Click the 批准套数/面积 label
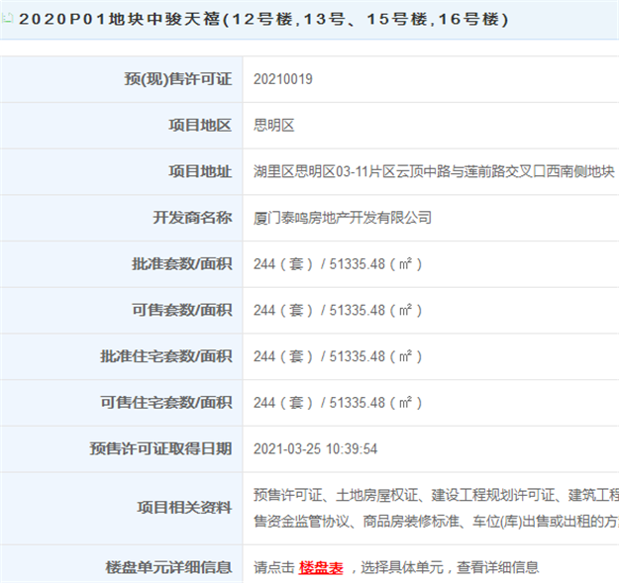The width and height of the screenshot is (619, 583). pyautogui.click(x=182, y=264)
